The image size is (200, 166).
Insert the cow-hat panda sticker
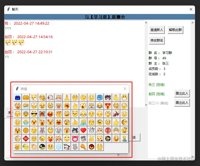pyautogui.click(x=91, y=131)
